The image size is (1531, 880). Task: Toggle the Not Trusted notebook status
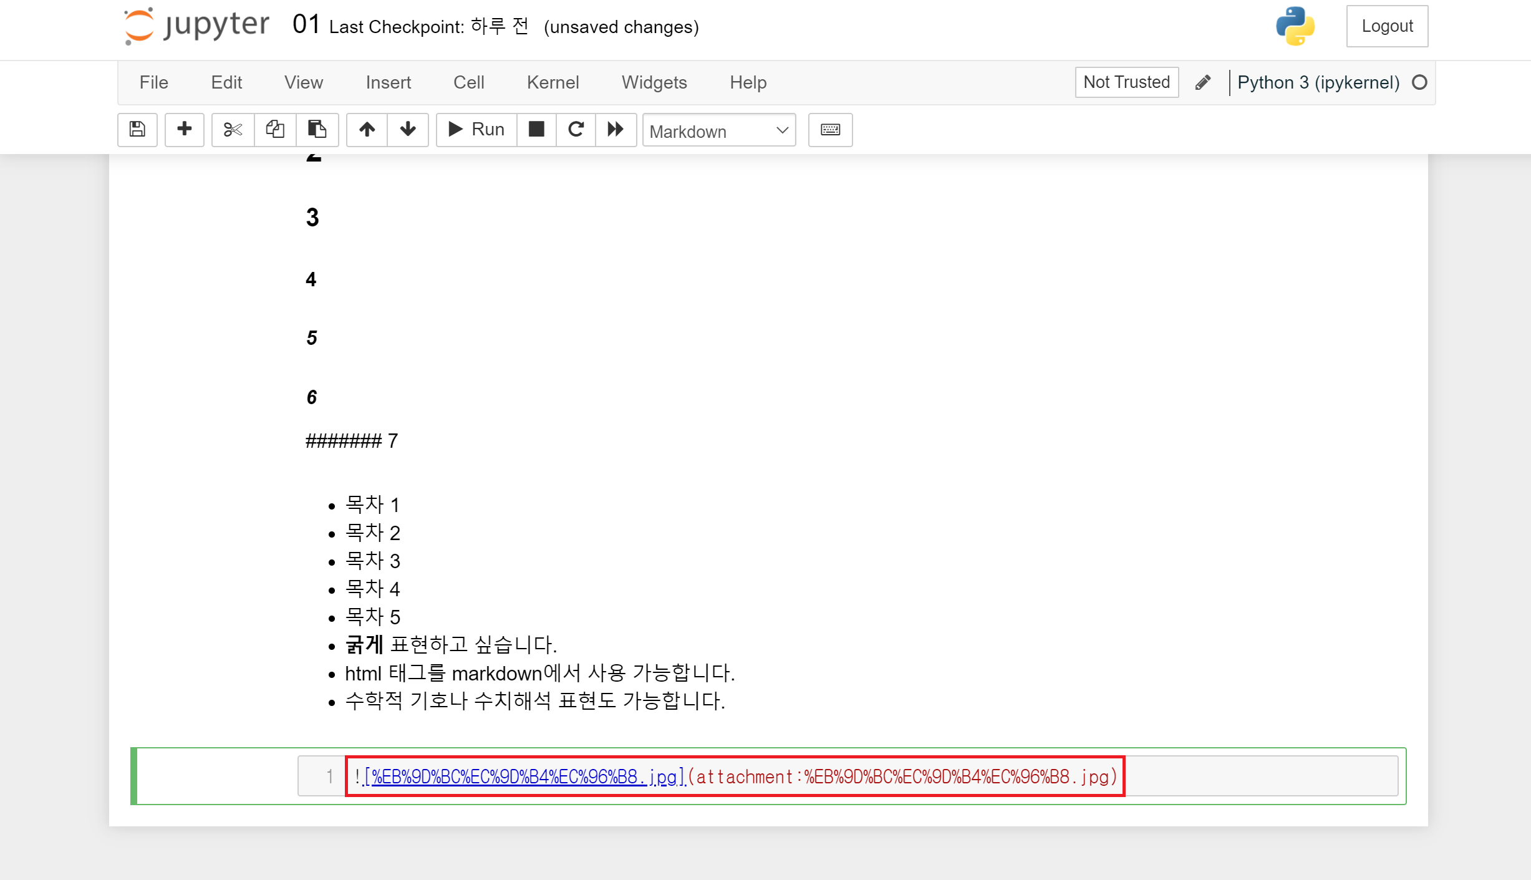(x=1126, y=82)
